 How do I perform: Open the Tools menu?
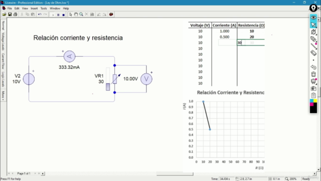tap(44, 9)
